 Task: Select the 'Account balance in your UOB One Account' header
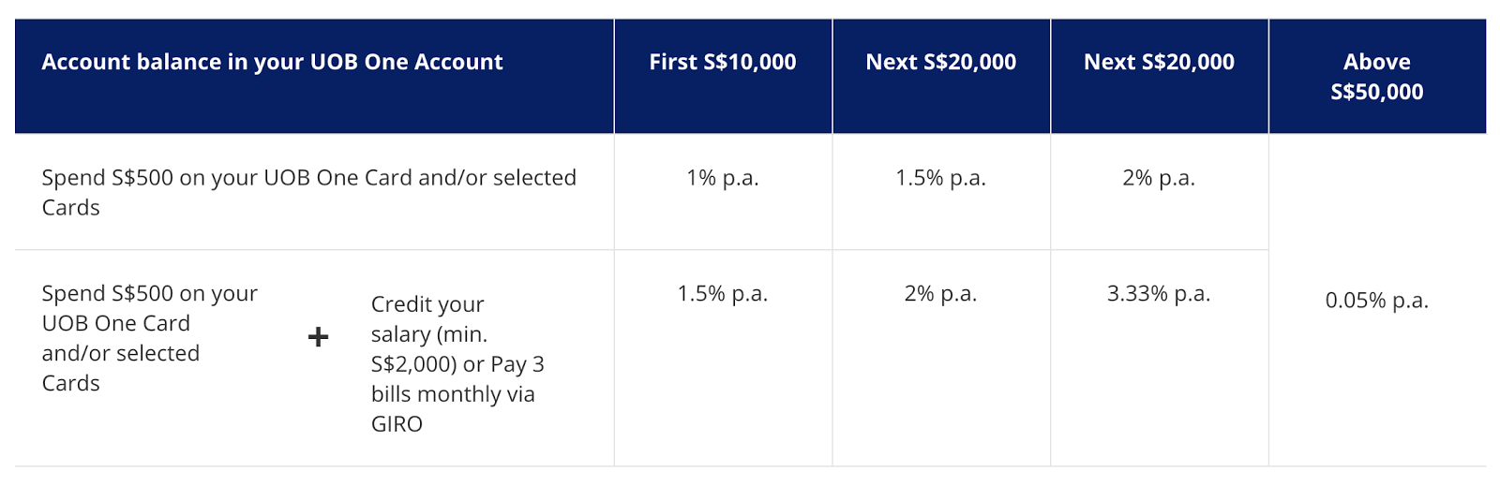272,63
